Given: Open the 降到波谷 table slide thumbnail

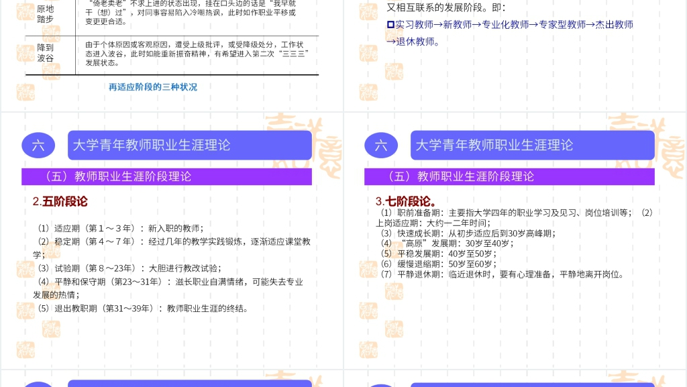Looking at the screenshot, I should click(171, 47).
